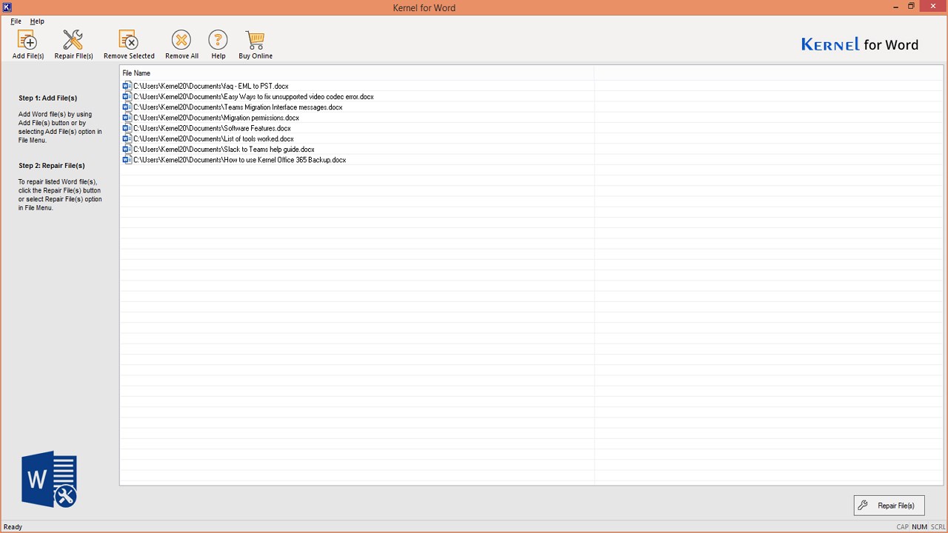The image size is (948, 533).
Task: Click the CAP indicator in status bar
Action: coord(902,527)
